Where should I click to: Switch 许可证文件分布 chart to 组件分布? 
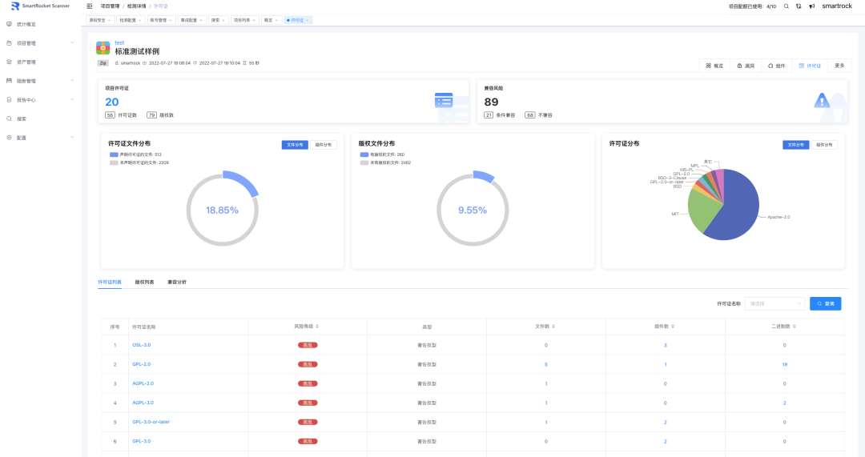[324, 145]
